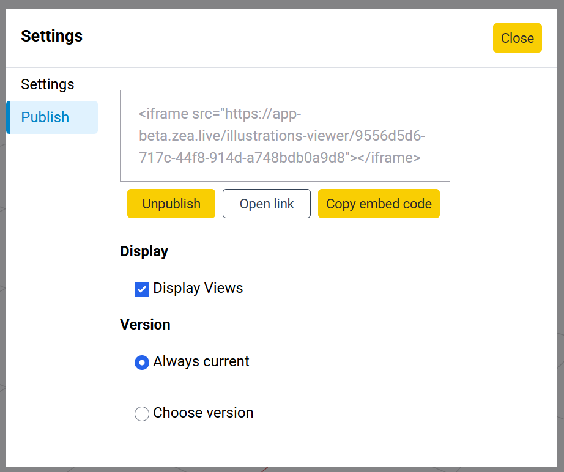Viewport: 564px width, 472px height.
Task: Click the Settings dialog title
Action: [52, 36]
